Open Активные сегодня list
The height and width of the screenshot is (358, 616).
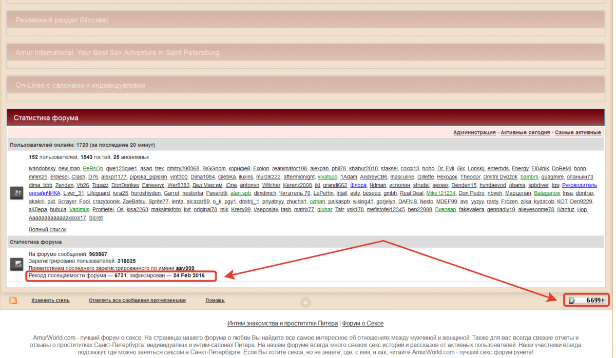point(525,132)
